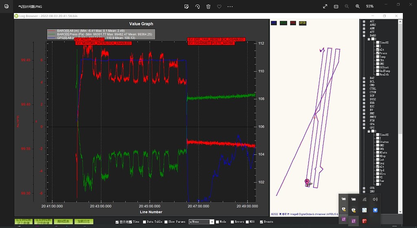Check BARO Temp checkbox

point(377,57)
